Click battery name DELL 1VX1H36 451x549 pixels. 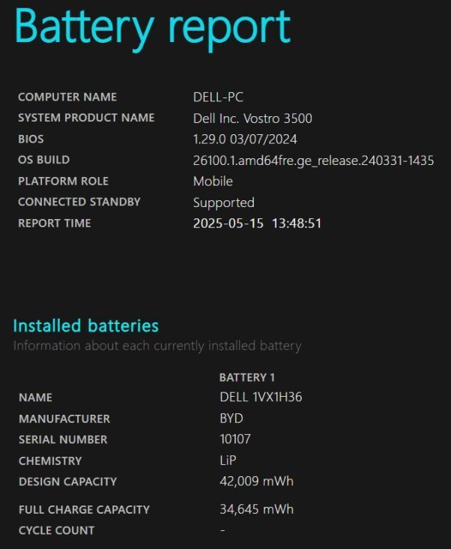pos(261,397)
